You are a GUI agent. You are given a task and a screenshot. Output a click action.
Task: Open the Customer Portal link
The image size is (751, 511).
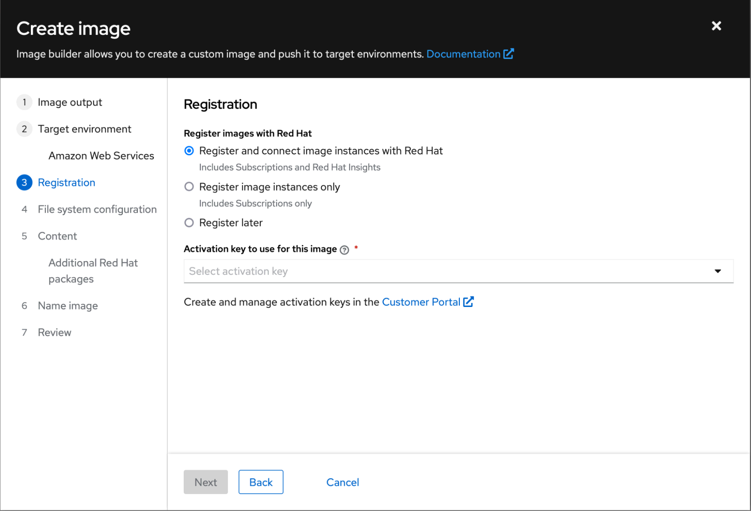(421, 302)
